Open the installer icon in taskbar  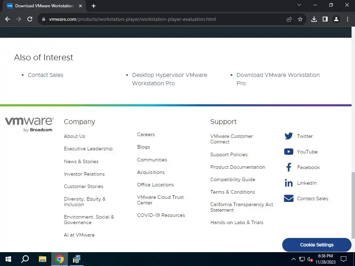(x=77, y=259)
